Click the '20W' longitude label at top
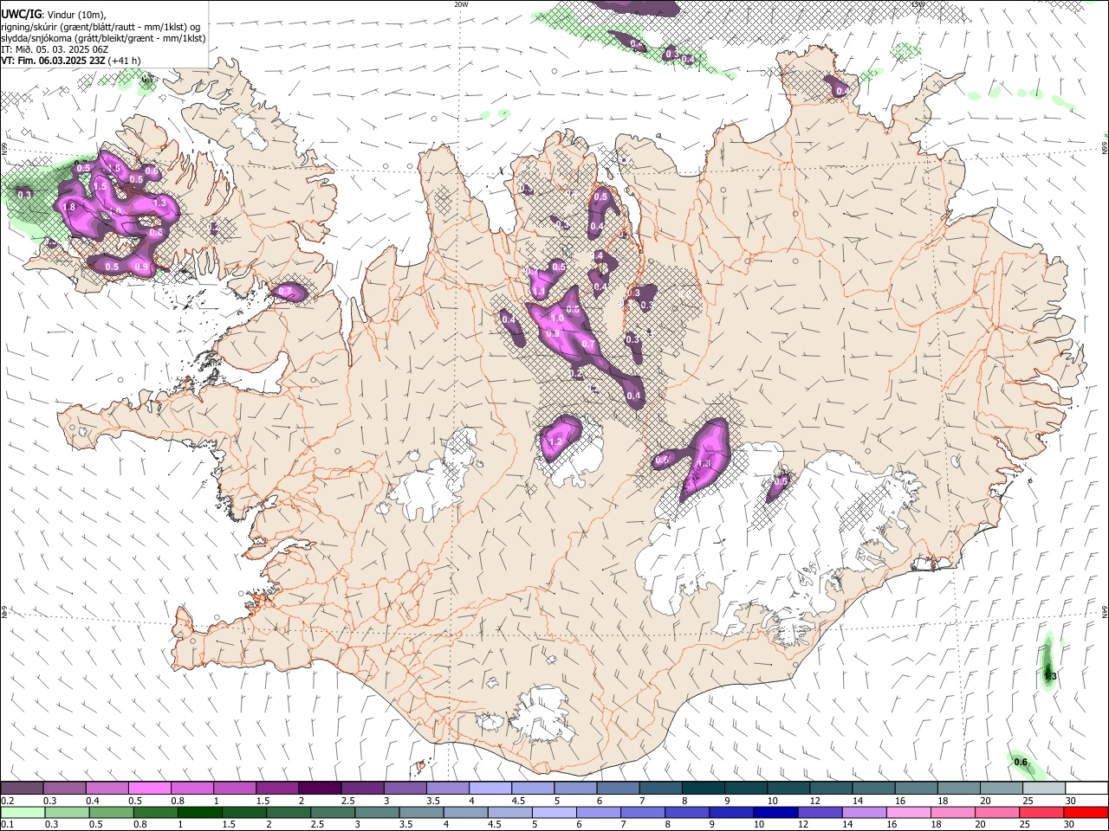The height and width of the screenshot is (831, 1109). click(x=461, y=4)
